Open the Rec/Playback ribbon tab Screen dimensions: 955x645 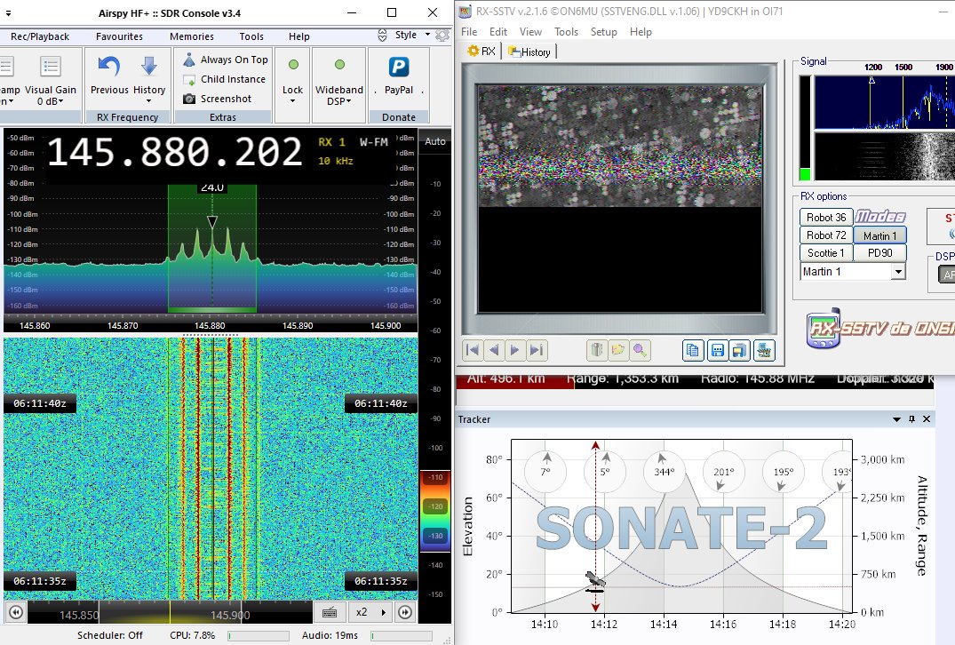[x=40, y=36]
